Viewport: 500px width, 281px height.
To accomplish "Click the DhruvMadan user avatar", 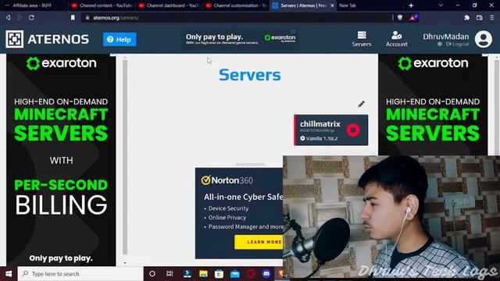I will 484,39.
